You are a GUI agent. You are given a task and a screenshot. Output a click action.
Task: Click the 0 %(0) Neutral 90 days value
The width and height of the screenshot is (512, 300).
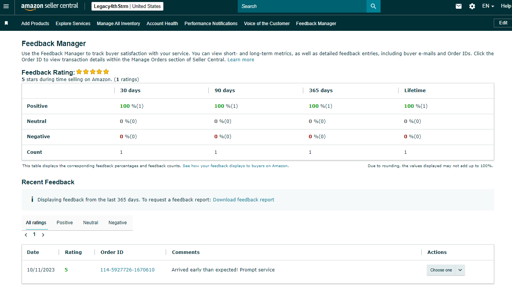(x=223, y=121)
